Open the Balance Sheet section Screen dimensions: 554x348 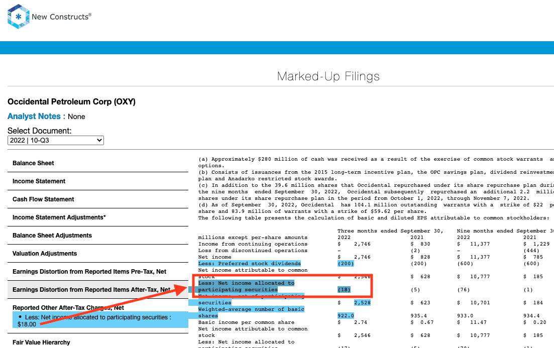tap(33, 163)
